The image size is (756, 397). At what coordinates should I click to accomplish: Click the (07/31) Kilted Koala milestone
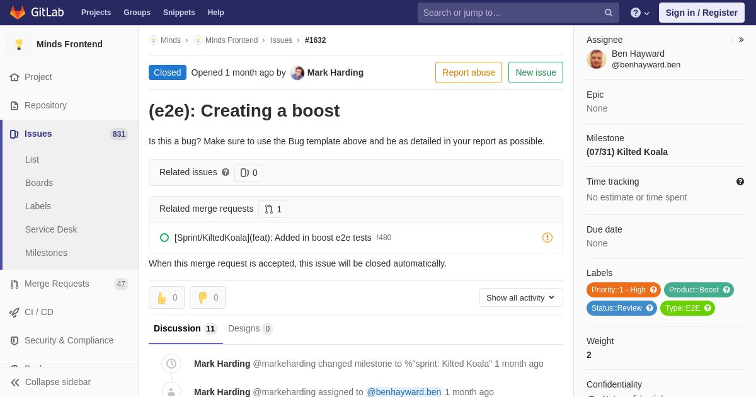click(x=627, y=152)
